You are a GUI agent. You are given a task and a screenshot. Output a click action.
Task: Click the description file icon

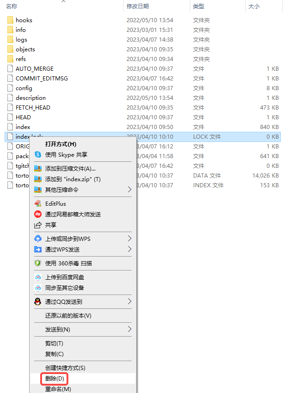click(10, 98)
